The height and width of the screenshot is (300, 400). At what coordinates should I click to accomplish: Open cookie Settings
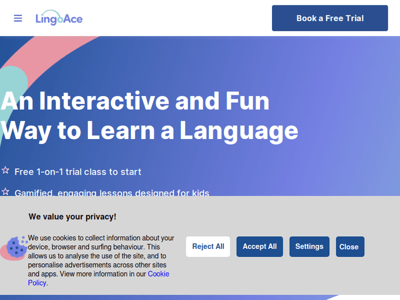(309, 247)
